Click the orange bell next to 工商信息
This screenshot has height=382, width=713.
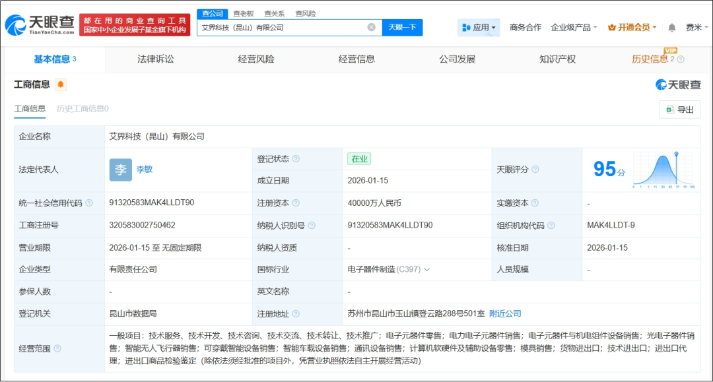tap(61, 84)
